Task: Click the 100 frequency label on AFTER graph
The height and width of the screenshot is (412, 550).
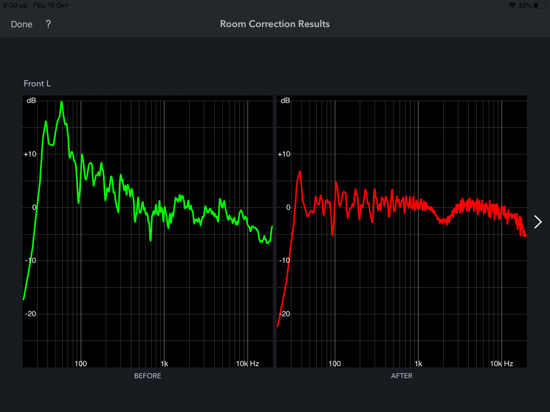Action: click(335, 364)
